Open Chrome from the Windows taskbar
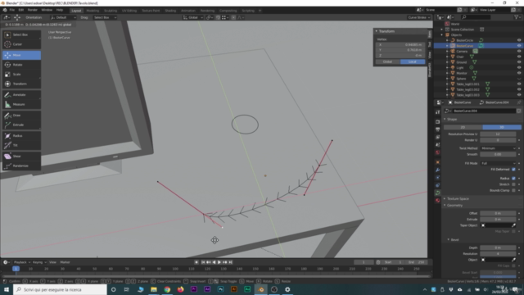Viewport: 524px width, 295px height. coord(167,289)
